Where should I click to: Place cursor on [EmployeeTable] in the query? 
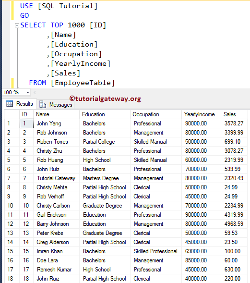pyautogui.click(x=83, y=83)
